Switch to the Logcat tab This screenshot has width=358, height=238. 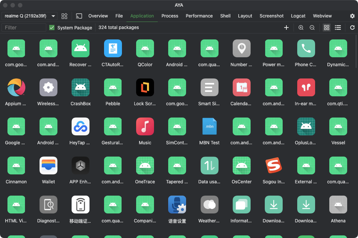[x=298, y=16]
